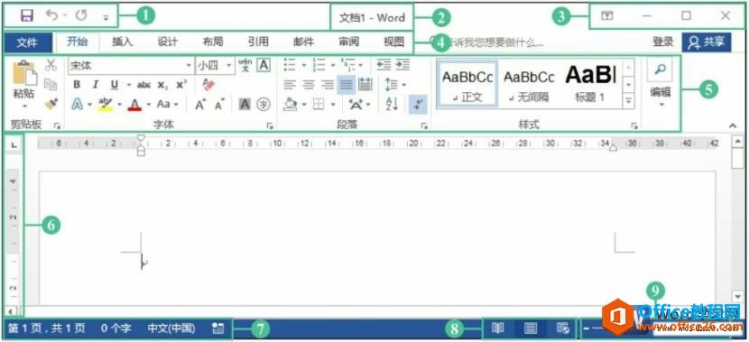Screen dimensions: 749x342
Task: Click the Clear Formatting eraser icon
Action: coord(208,85)
